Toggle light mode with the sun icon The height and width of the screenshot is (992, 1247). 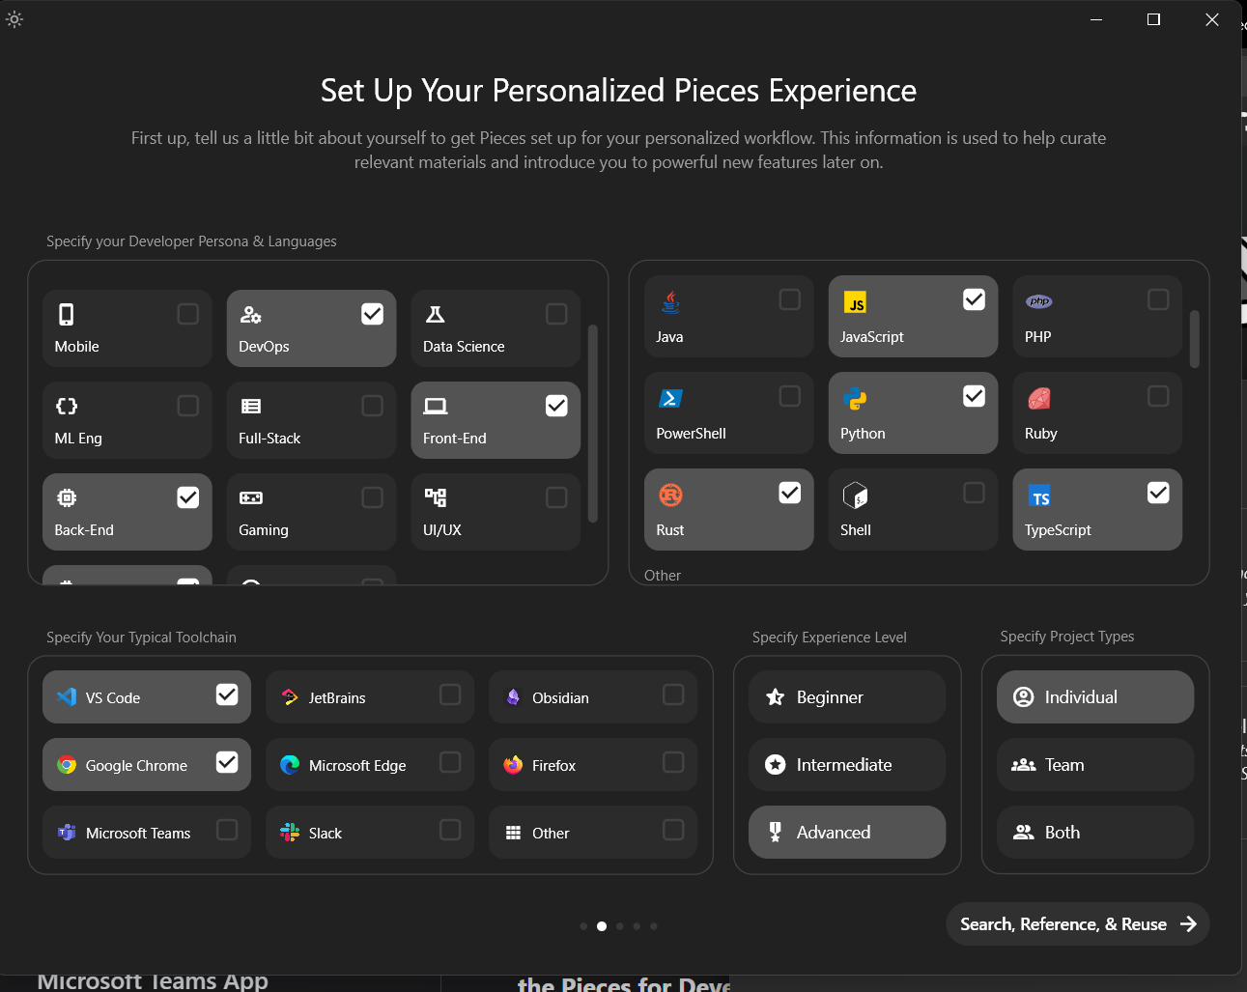(x=14, y=18)
